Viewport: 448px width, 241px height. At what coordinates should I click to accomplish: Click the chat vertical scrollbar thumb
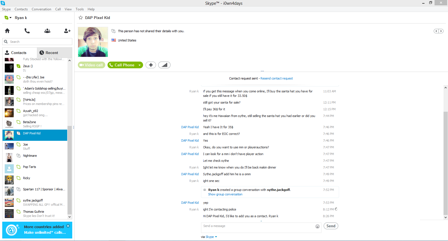pyautogui.click(x=445, y=163)
